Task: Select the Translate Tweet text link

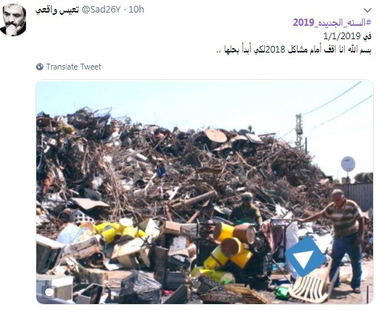Action: 73,67
